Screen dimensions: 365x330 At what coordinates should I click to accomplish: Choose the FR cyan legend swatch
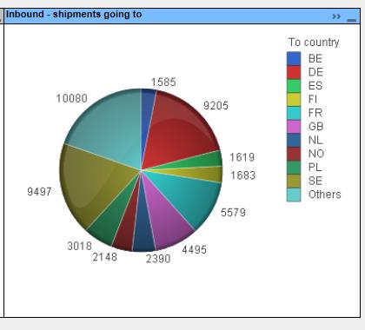[x=294, y=113]
